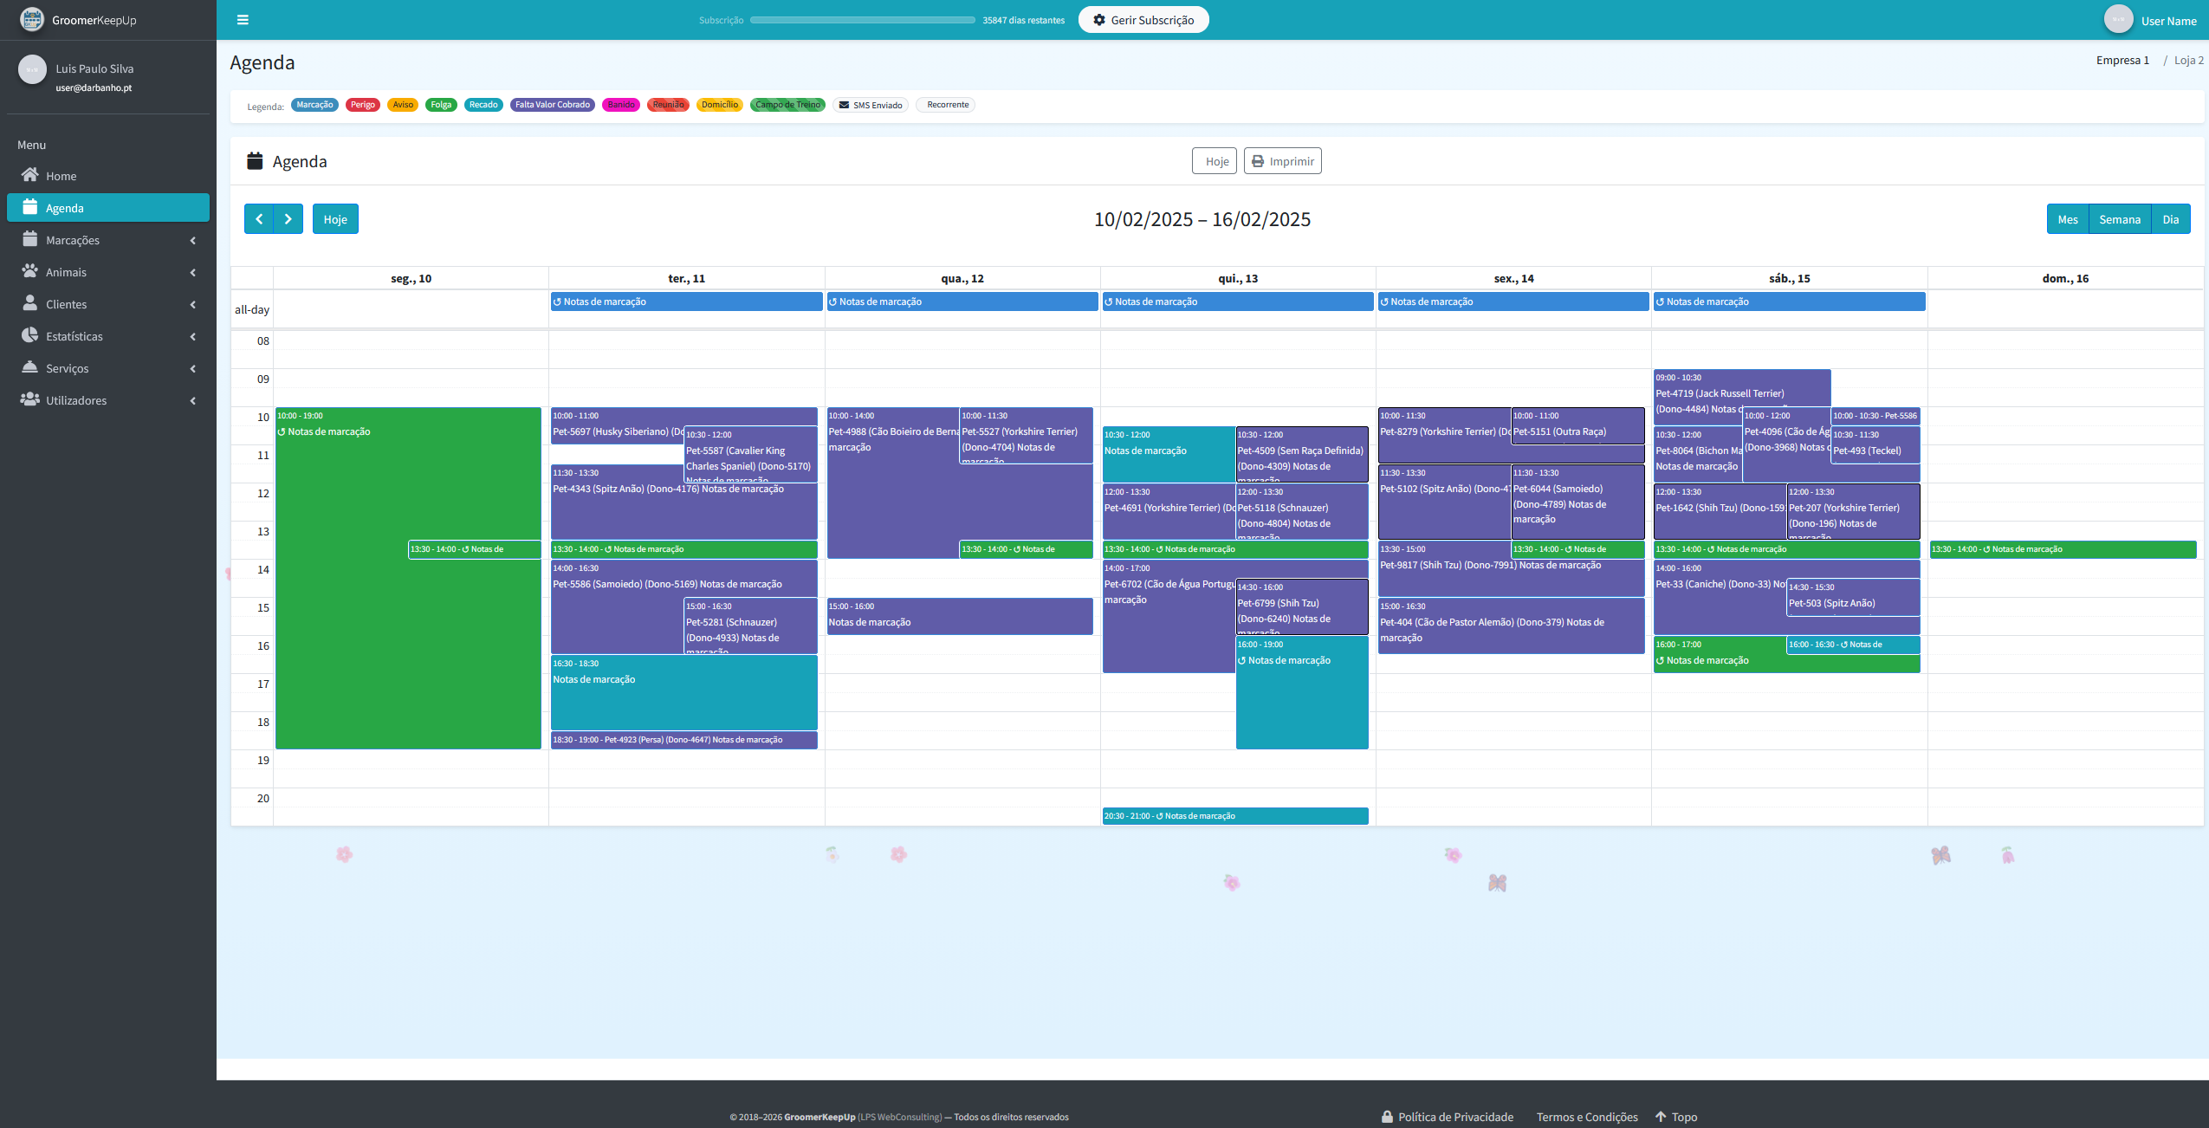Click the person icon beside Clientes
The width and height of the screenshot is (2209, 1128).
[x=30, y=304]
